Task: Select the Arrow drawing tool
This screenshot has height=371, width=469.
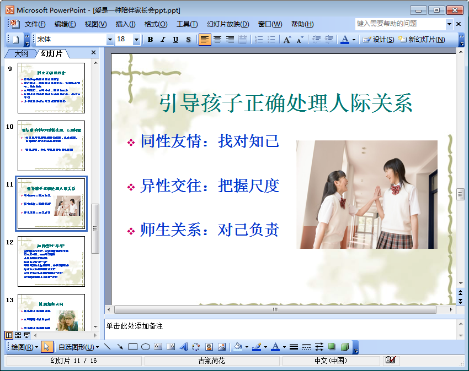Action: (x=120, y=347)
